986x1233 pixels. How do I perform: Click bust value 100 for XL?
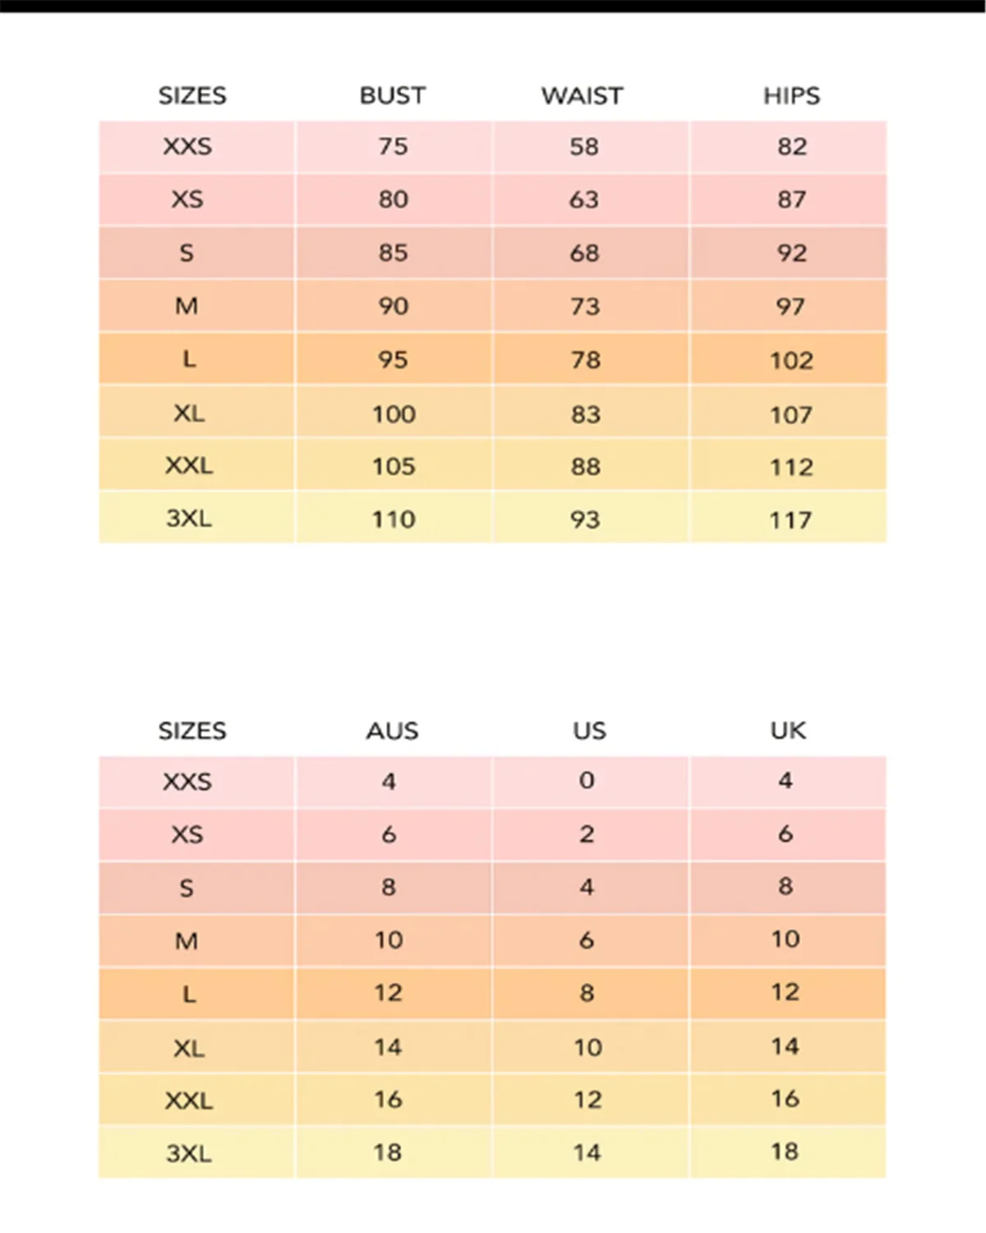coord(394,413)
